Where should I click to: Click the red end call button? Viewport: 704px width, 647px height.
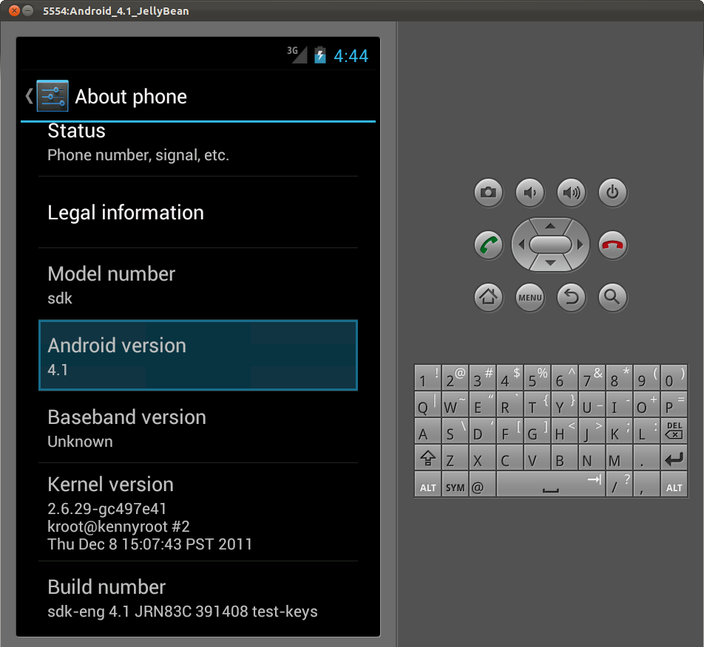pos(612,245)
